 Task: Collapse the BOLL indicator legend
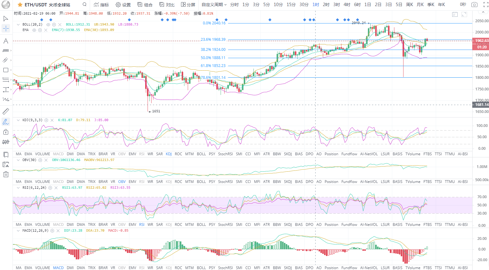[18, 25]
